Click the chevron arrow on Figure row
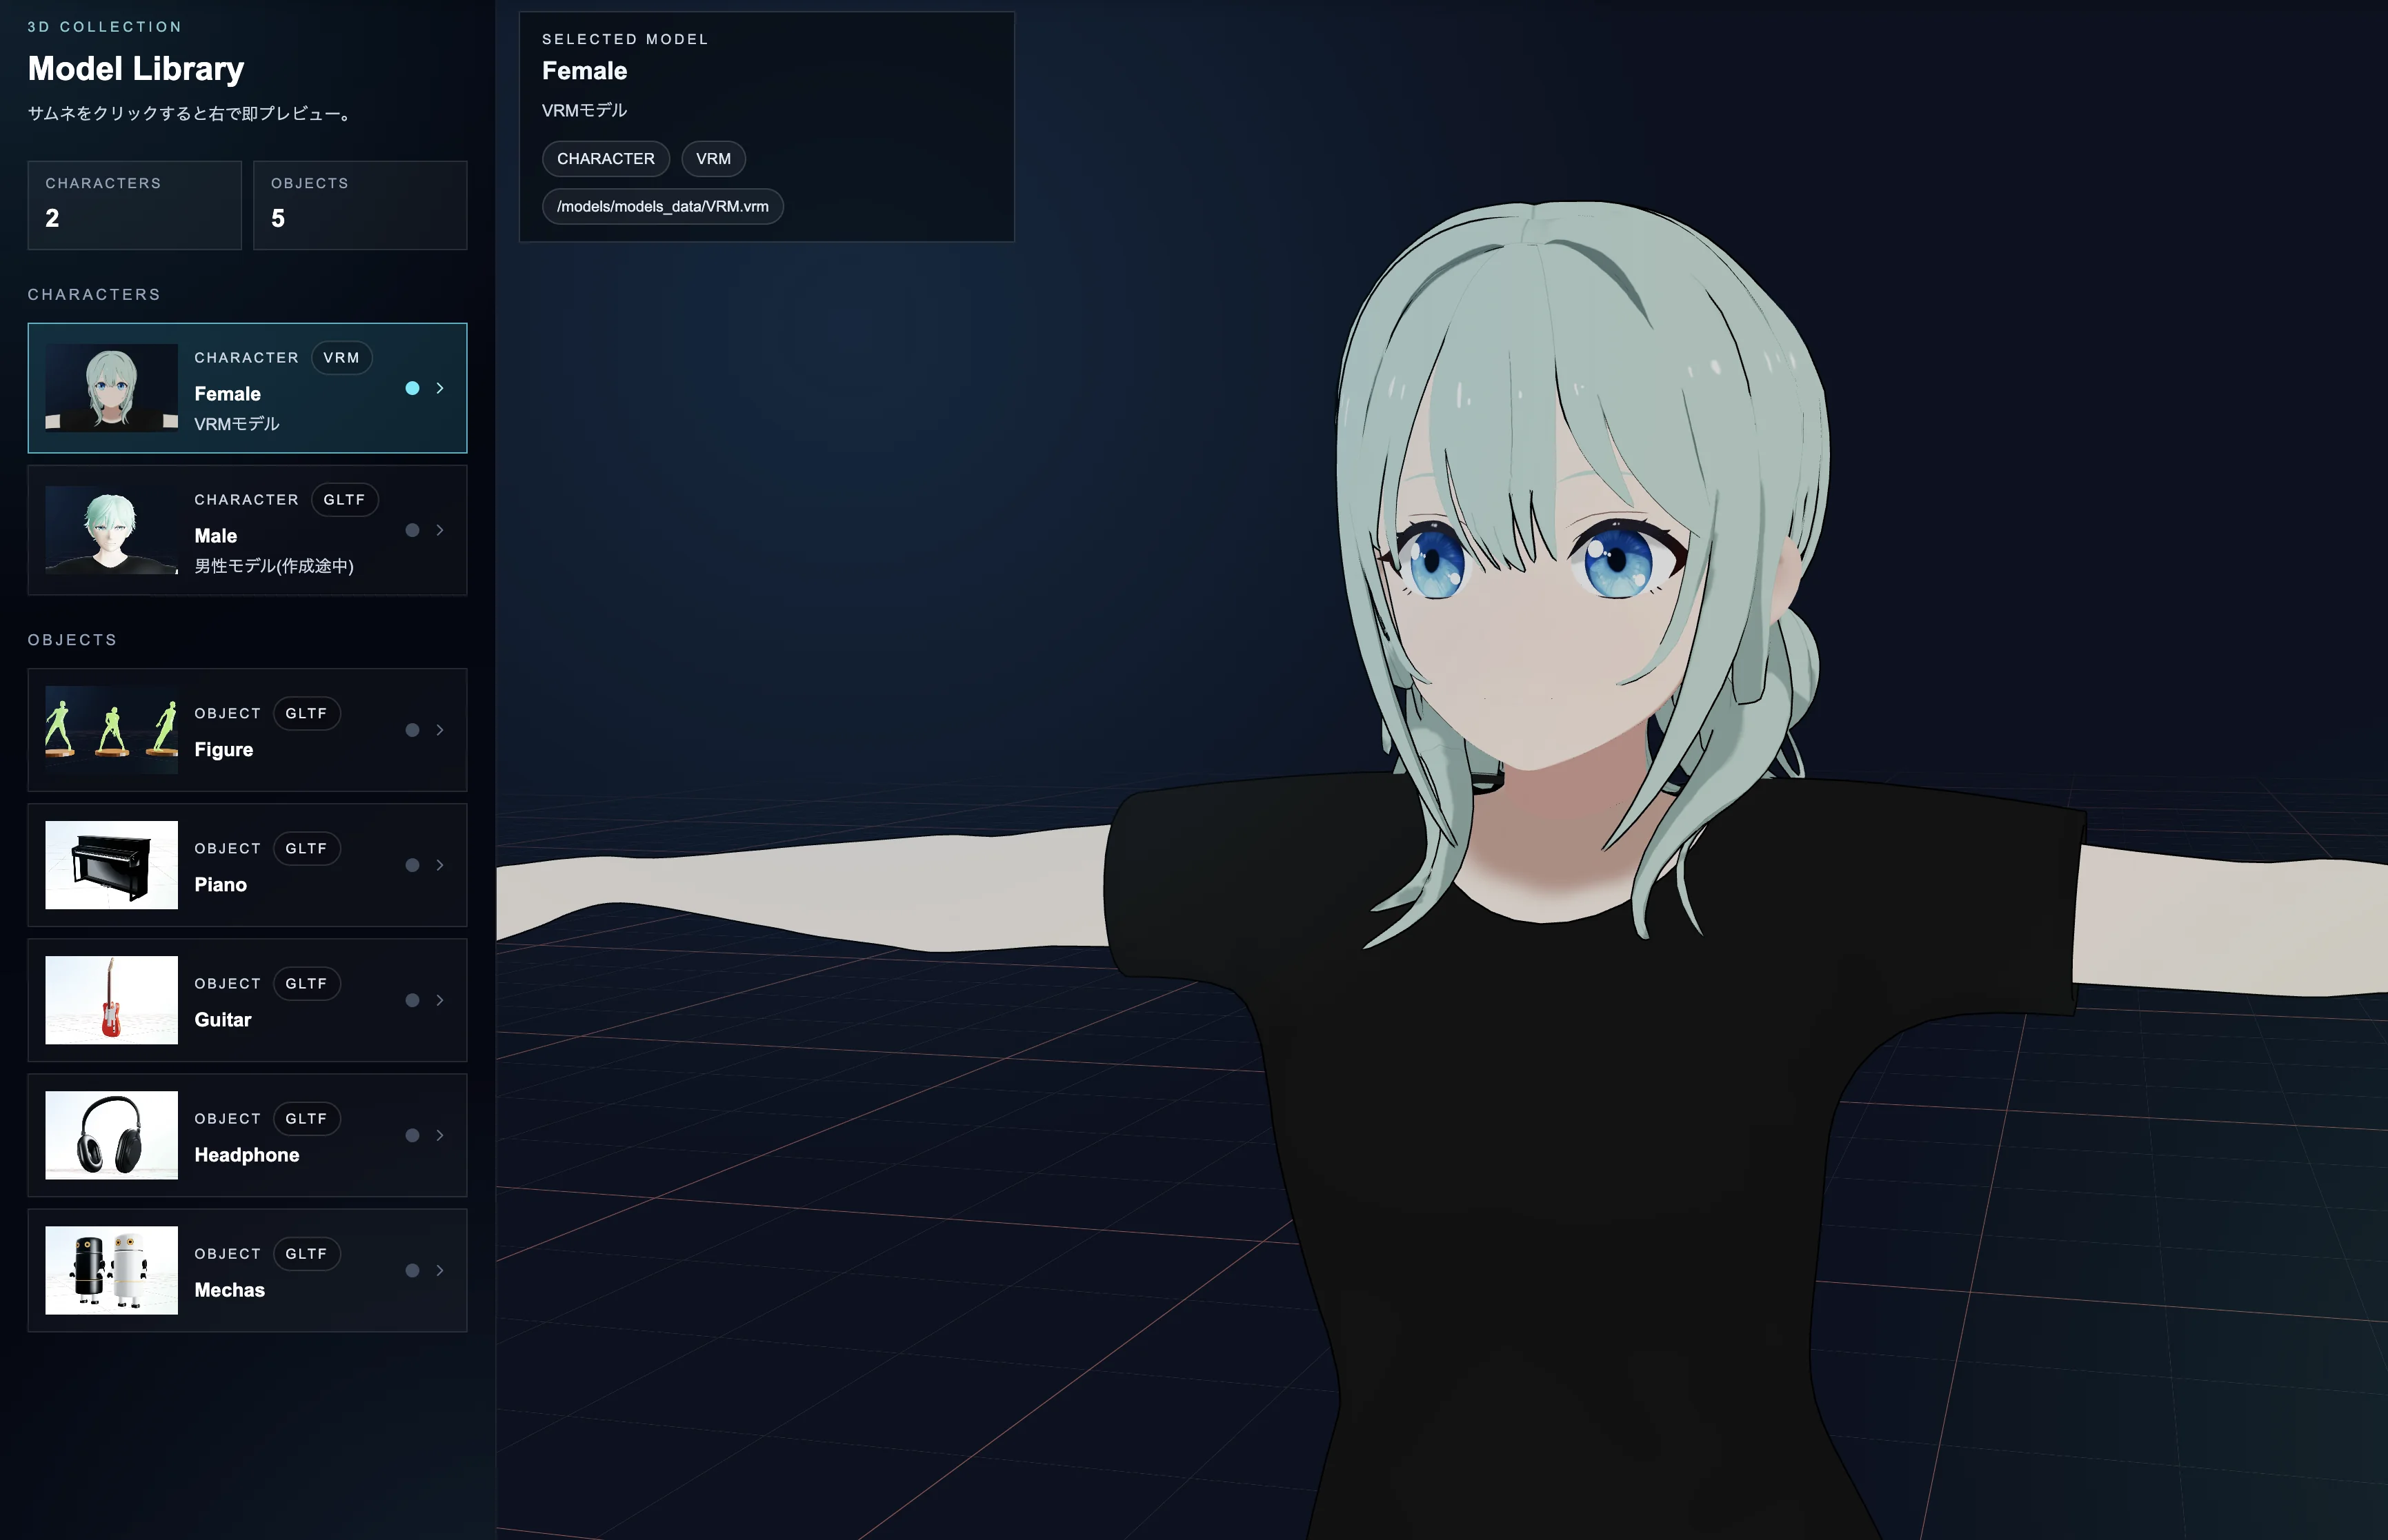 tap(440, 730)
